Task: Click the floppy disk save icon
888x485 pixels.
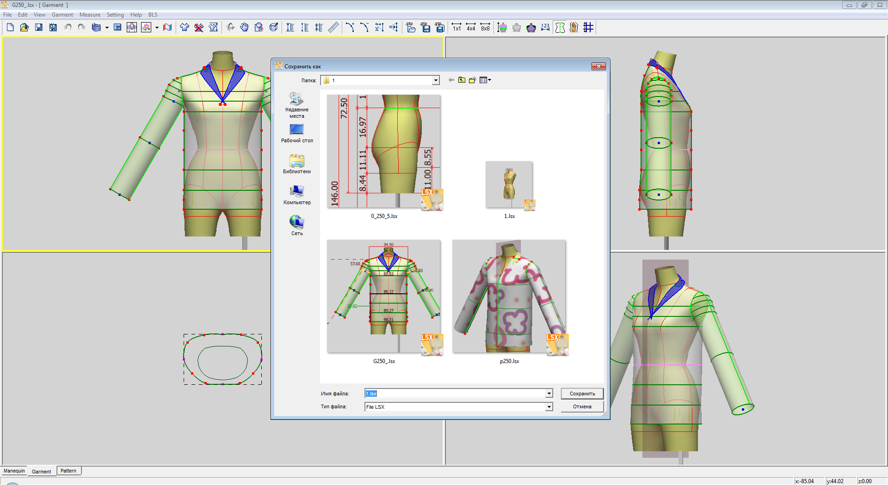Action: pos(39,28)
